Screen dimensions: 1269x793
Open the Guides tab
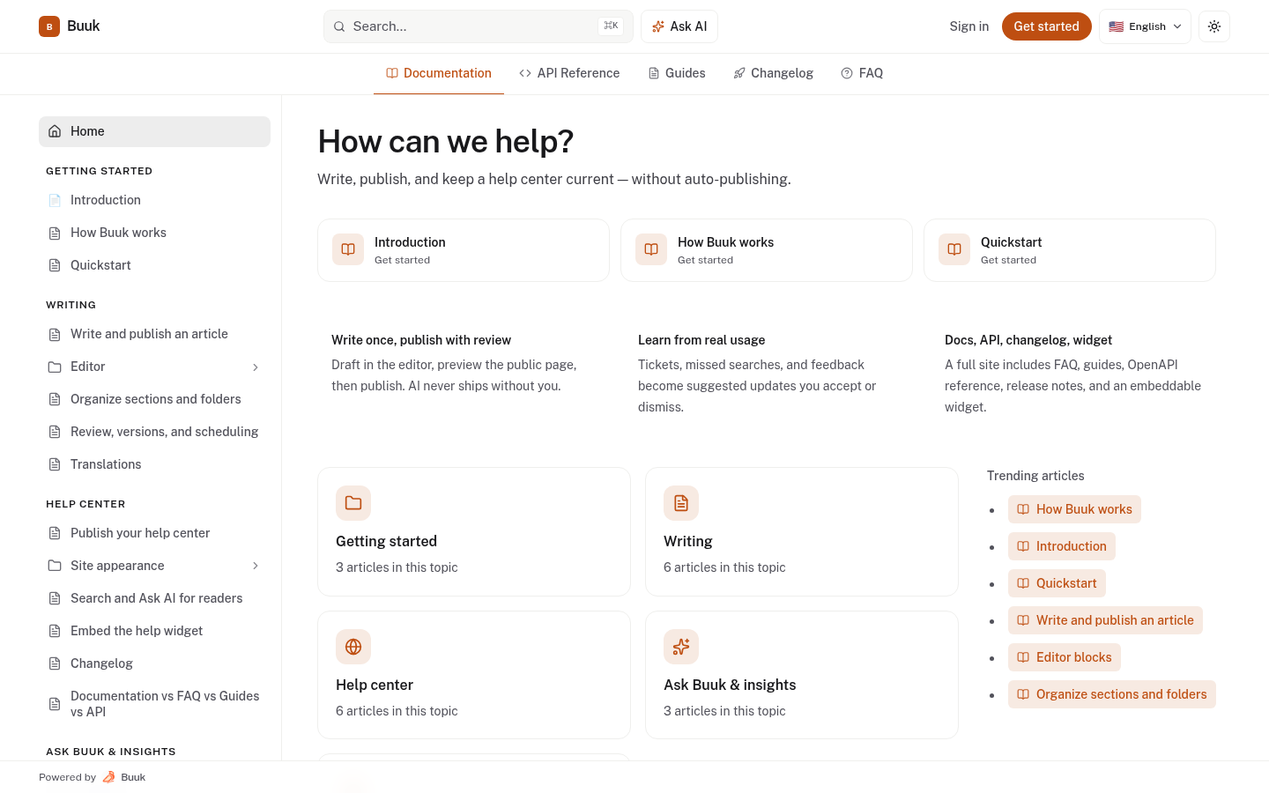click(x=677, y=73)
